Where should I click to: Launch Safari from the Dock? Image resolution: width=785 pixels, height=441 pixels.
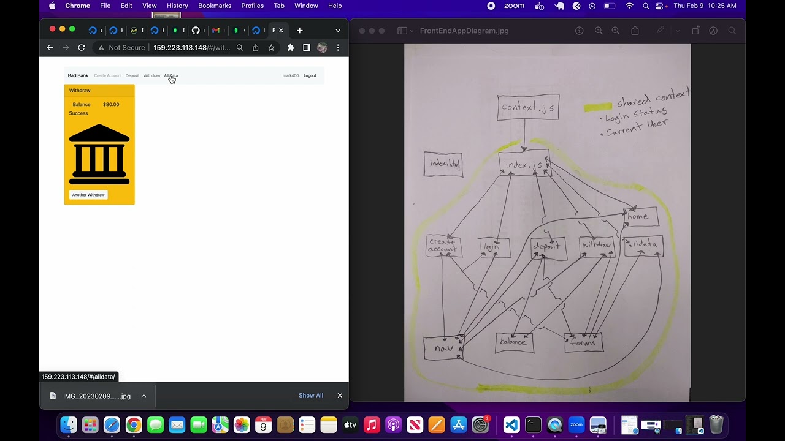point(112,424)
